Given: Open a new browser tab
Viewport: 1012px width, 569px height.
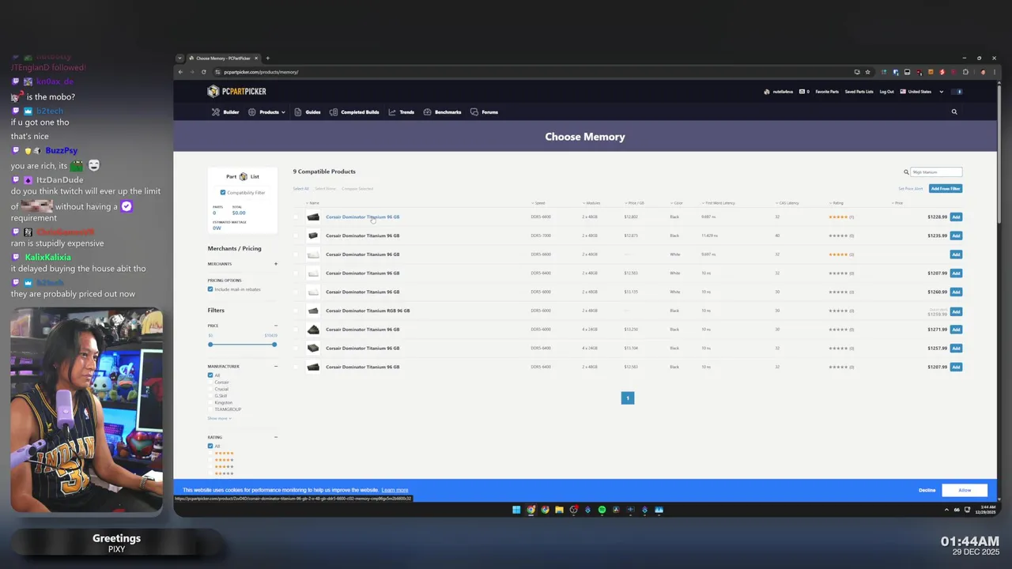Looking at the screenshot, I should 267,58.
